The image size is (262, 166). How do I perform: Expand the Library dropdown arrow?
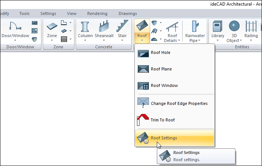pos(217,40)
